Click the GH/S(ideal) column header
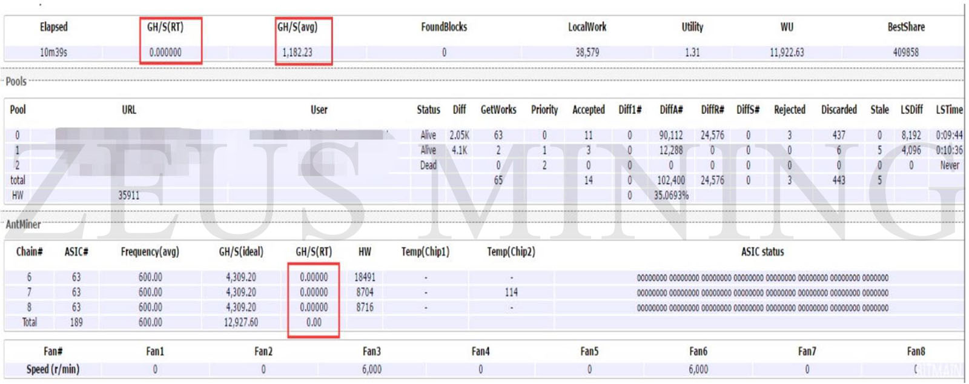The image size is (969, 384). [x=241, y=251]
